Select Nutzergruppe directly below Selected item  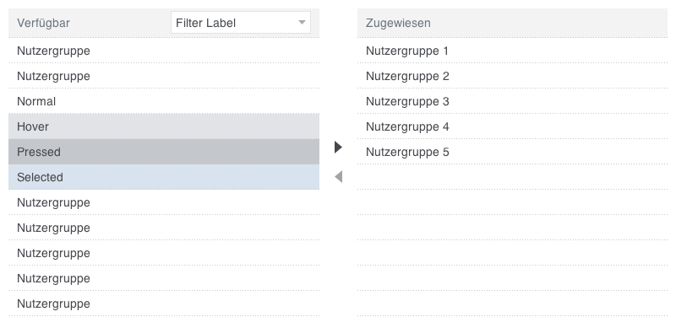pyautogui.click(x=164, y=202)
